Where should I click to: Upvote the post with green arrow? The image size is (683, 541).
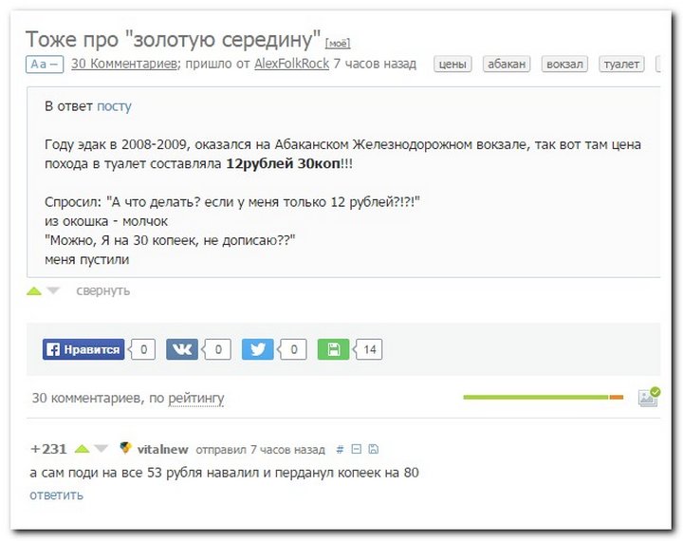[34, 290]
